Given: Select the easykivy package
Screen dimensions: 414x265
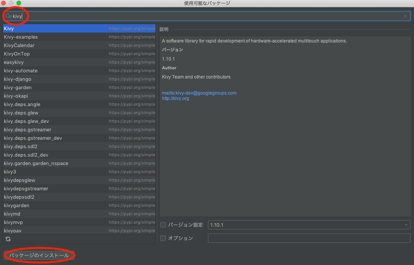Looking at the screenshot, I should click(79, 62).
